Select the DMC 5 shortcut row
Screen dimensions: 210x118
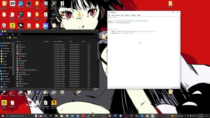coord(53,81)
